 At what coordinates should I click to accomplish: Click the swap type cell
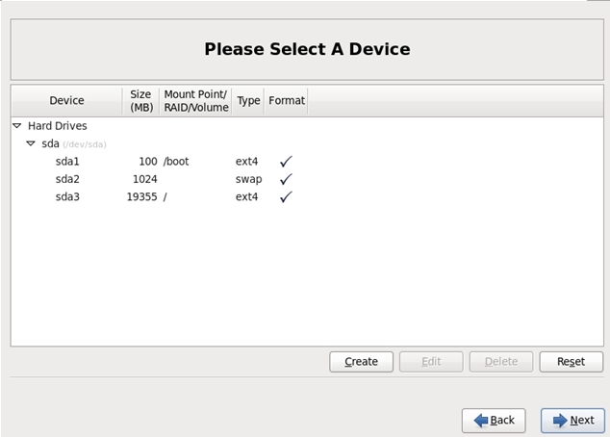(x=248, y=179)
